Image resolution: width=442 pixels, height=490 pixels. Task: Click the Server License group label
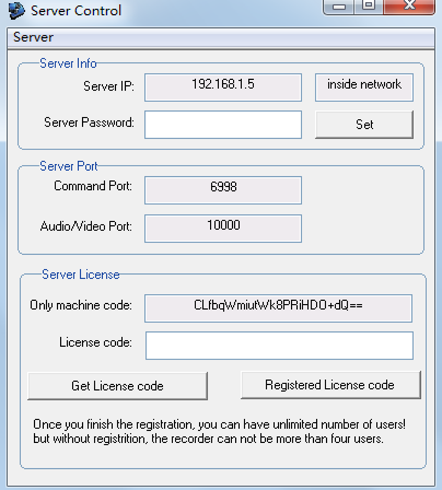(81, 274)
